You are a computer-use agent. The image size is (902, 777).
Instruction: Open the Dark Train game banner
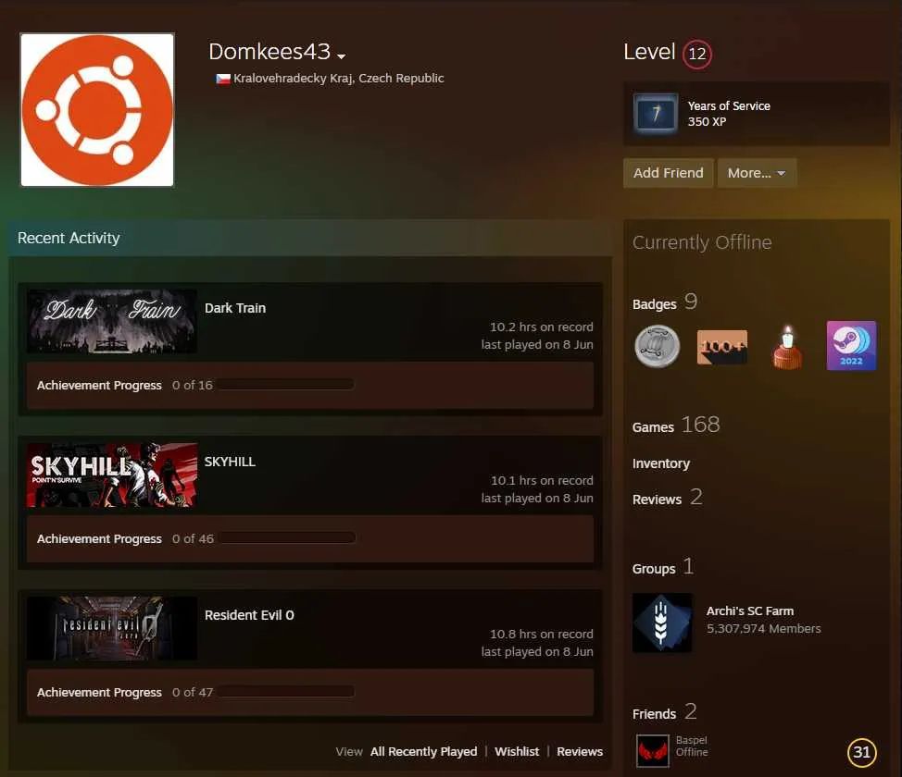112,321
